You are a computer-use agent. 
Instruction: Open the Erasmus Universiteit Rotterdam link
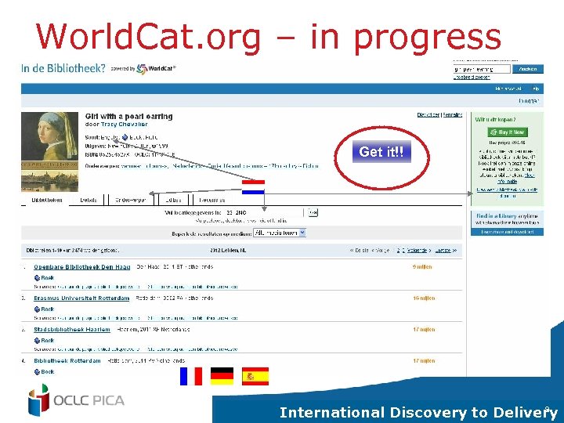click(81, 298)
